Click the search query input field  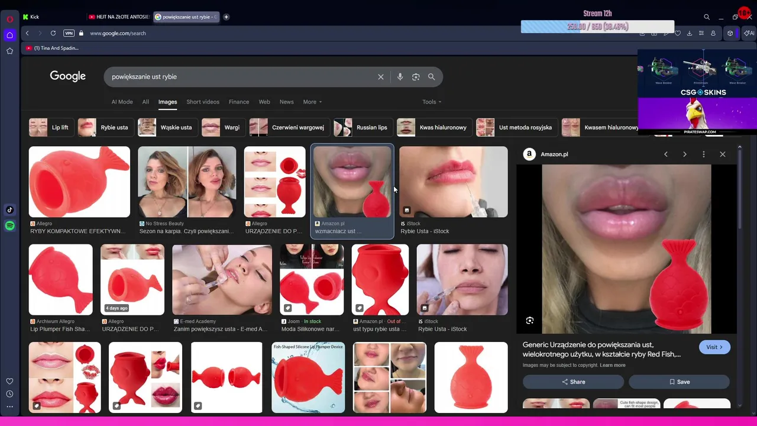pos(242,77)
